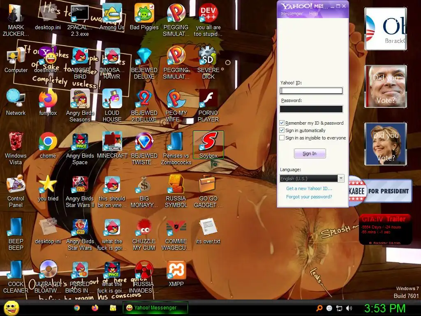Launch Firefox from taskbar quick launch

pyautogui.click(x=95, y=308)
